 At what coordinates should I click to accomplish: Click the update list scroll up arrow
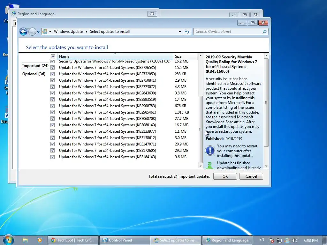[x=201, y=56]
